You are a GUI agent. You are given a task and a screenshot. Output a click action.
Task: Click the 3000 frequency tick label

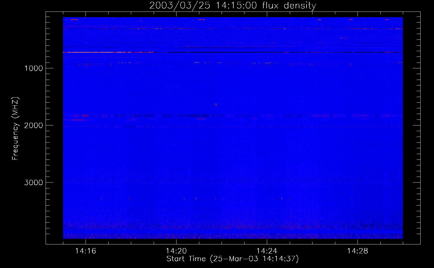[34, 183]
